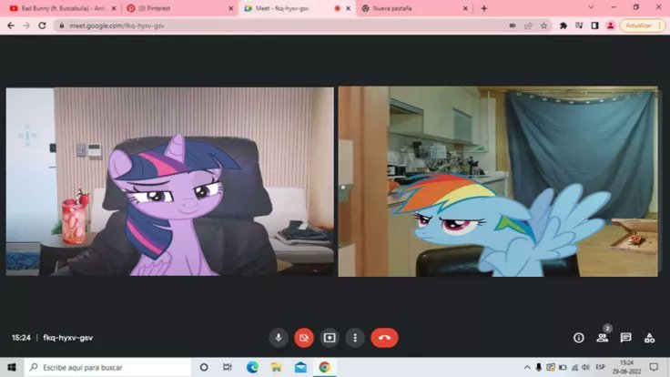Select Twilight Sparkle's video tile
The height and width of the screenshot is (377, 670).
tap(170, 181)
